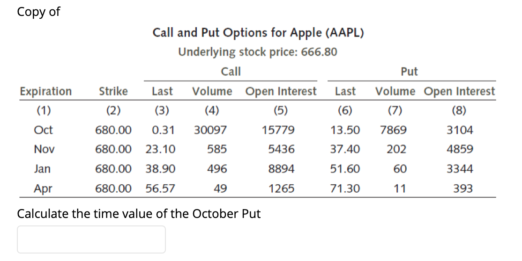Viewport: 522px width, 261px height.
Task: Click the title "Call and Put Options for Apple (AAPL)"
Action: point(258,33)
